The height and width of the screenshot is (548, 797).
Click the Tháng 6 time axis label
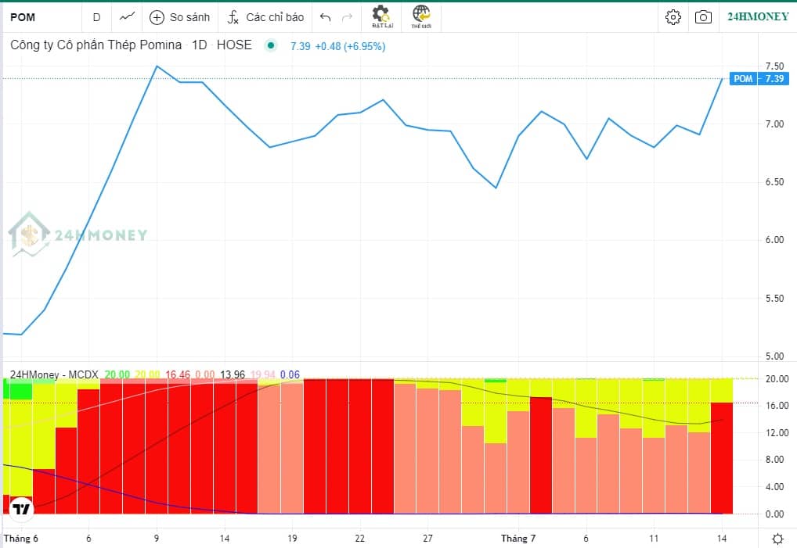tap(21, 539)
